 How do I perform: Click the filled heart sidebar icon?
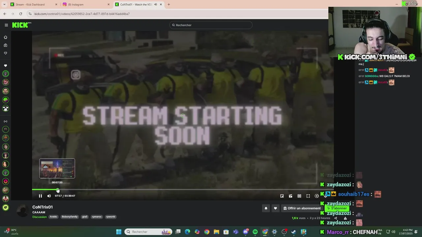6,66
